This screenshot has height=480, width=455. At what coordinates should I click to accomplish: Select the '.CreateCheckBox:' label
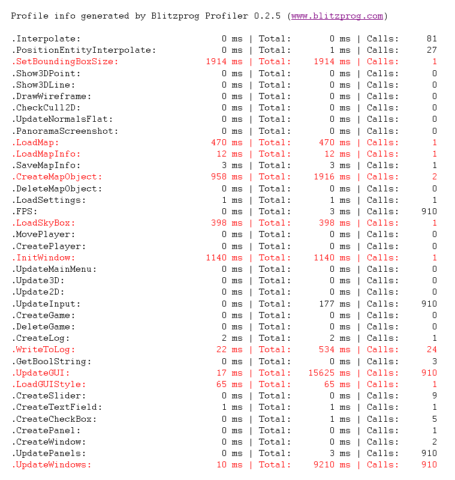tap(54, 419)
